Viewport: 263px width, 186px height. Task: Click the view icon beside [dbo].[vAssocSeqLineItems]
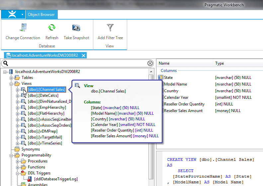24,119
